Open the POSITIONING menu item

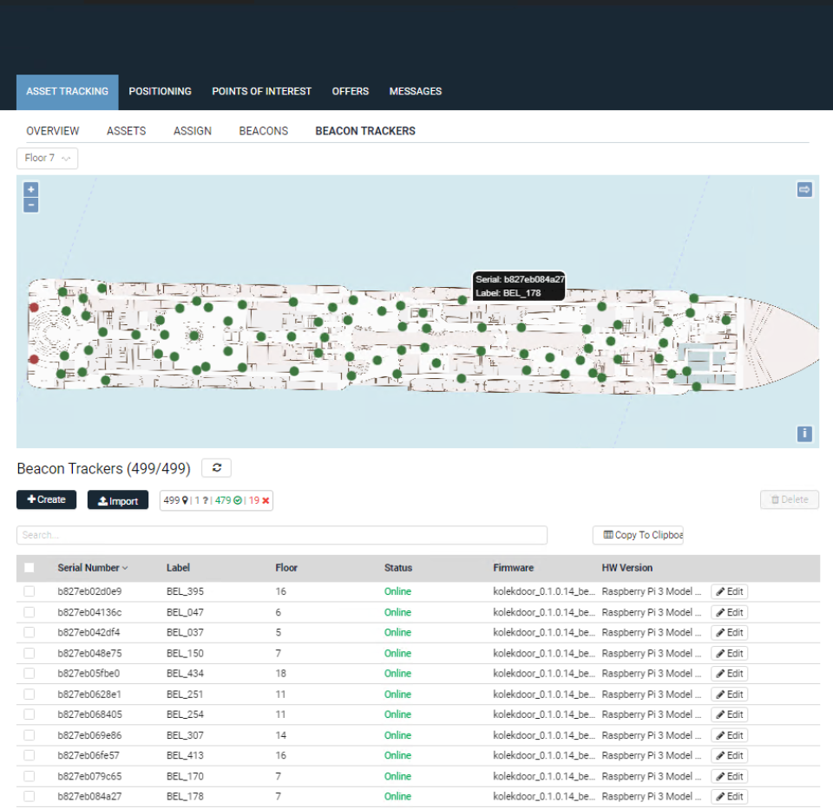point(160,91)
